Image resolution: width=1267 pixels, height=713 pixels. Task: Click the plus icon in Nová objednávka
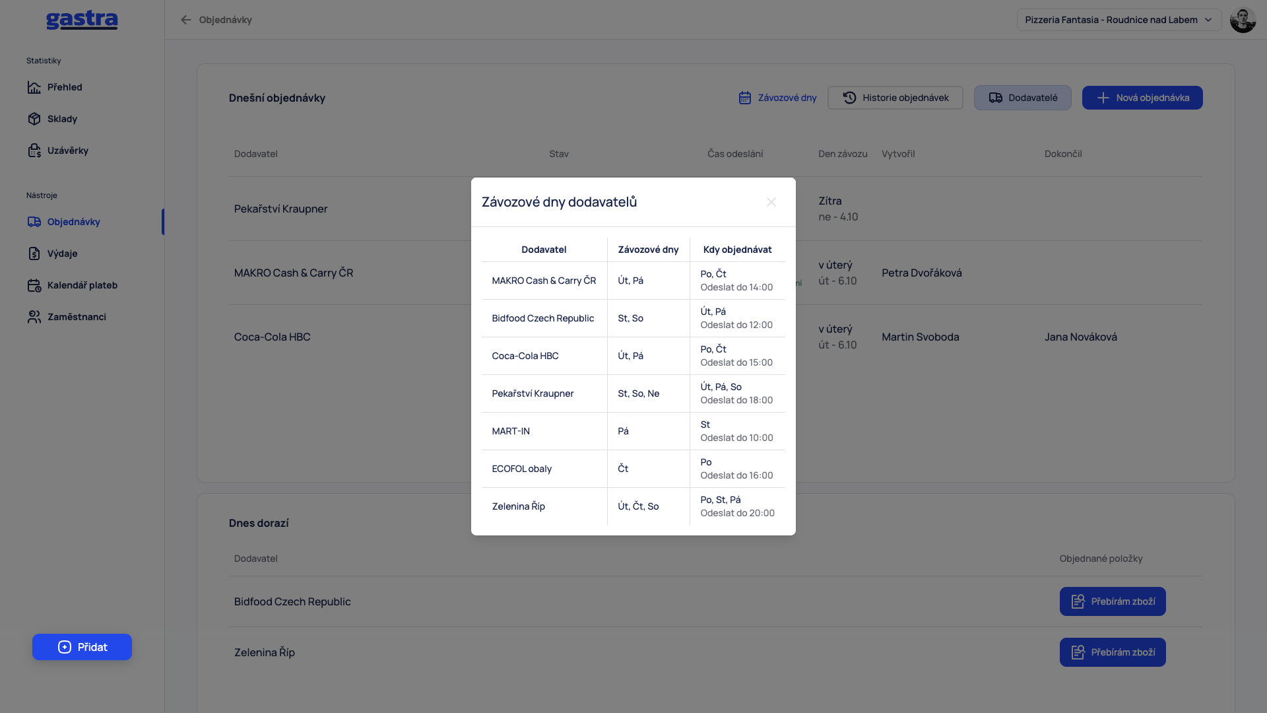pyautogui.click(x=1103, y=98)
